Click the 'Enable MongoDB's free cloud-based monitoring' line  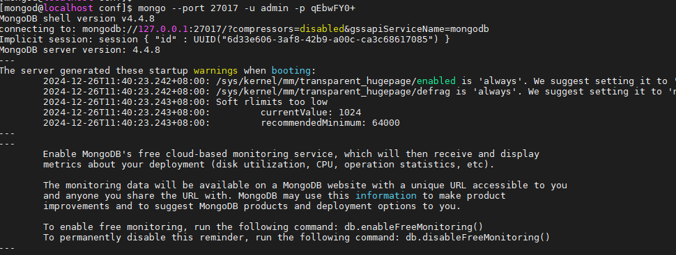point(291,154)
